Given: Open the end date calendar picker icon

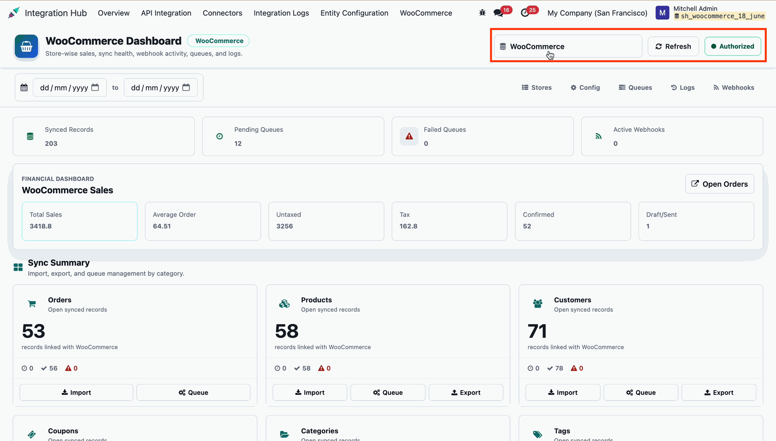Looking at the screenshot, I should (186, 87).
